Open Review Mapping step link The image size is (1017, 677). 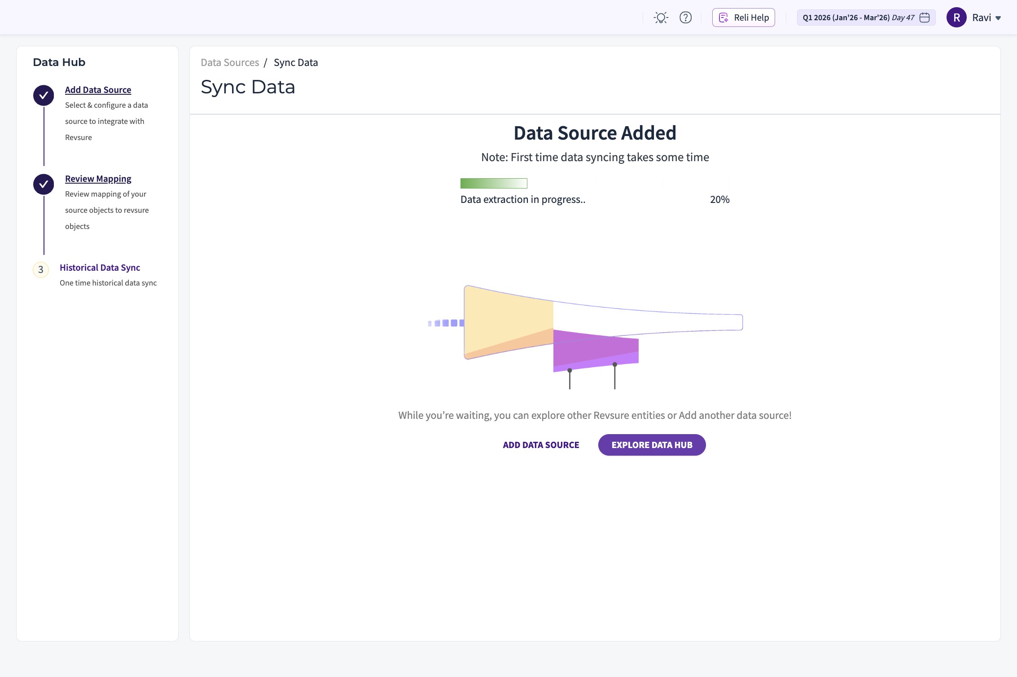click(98, 179)
